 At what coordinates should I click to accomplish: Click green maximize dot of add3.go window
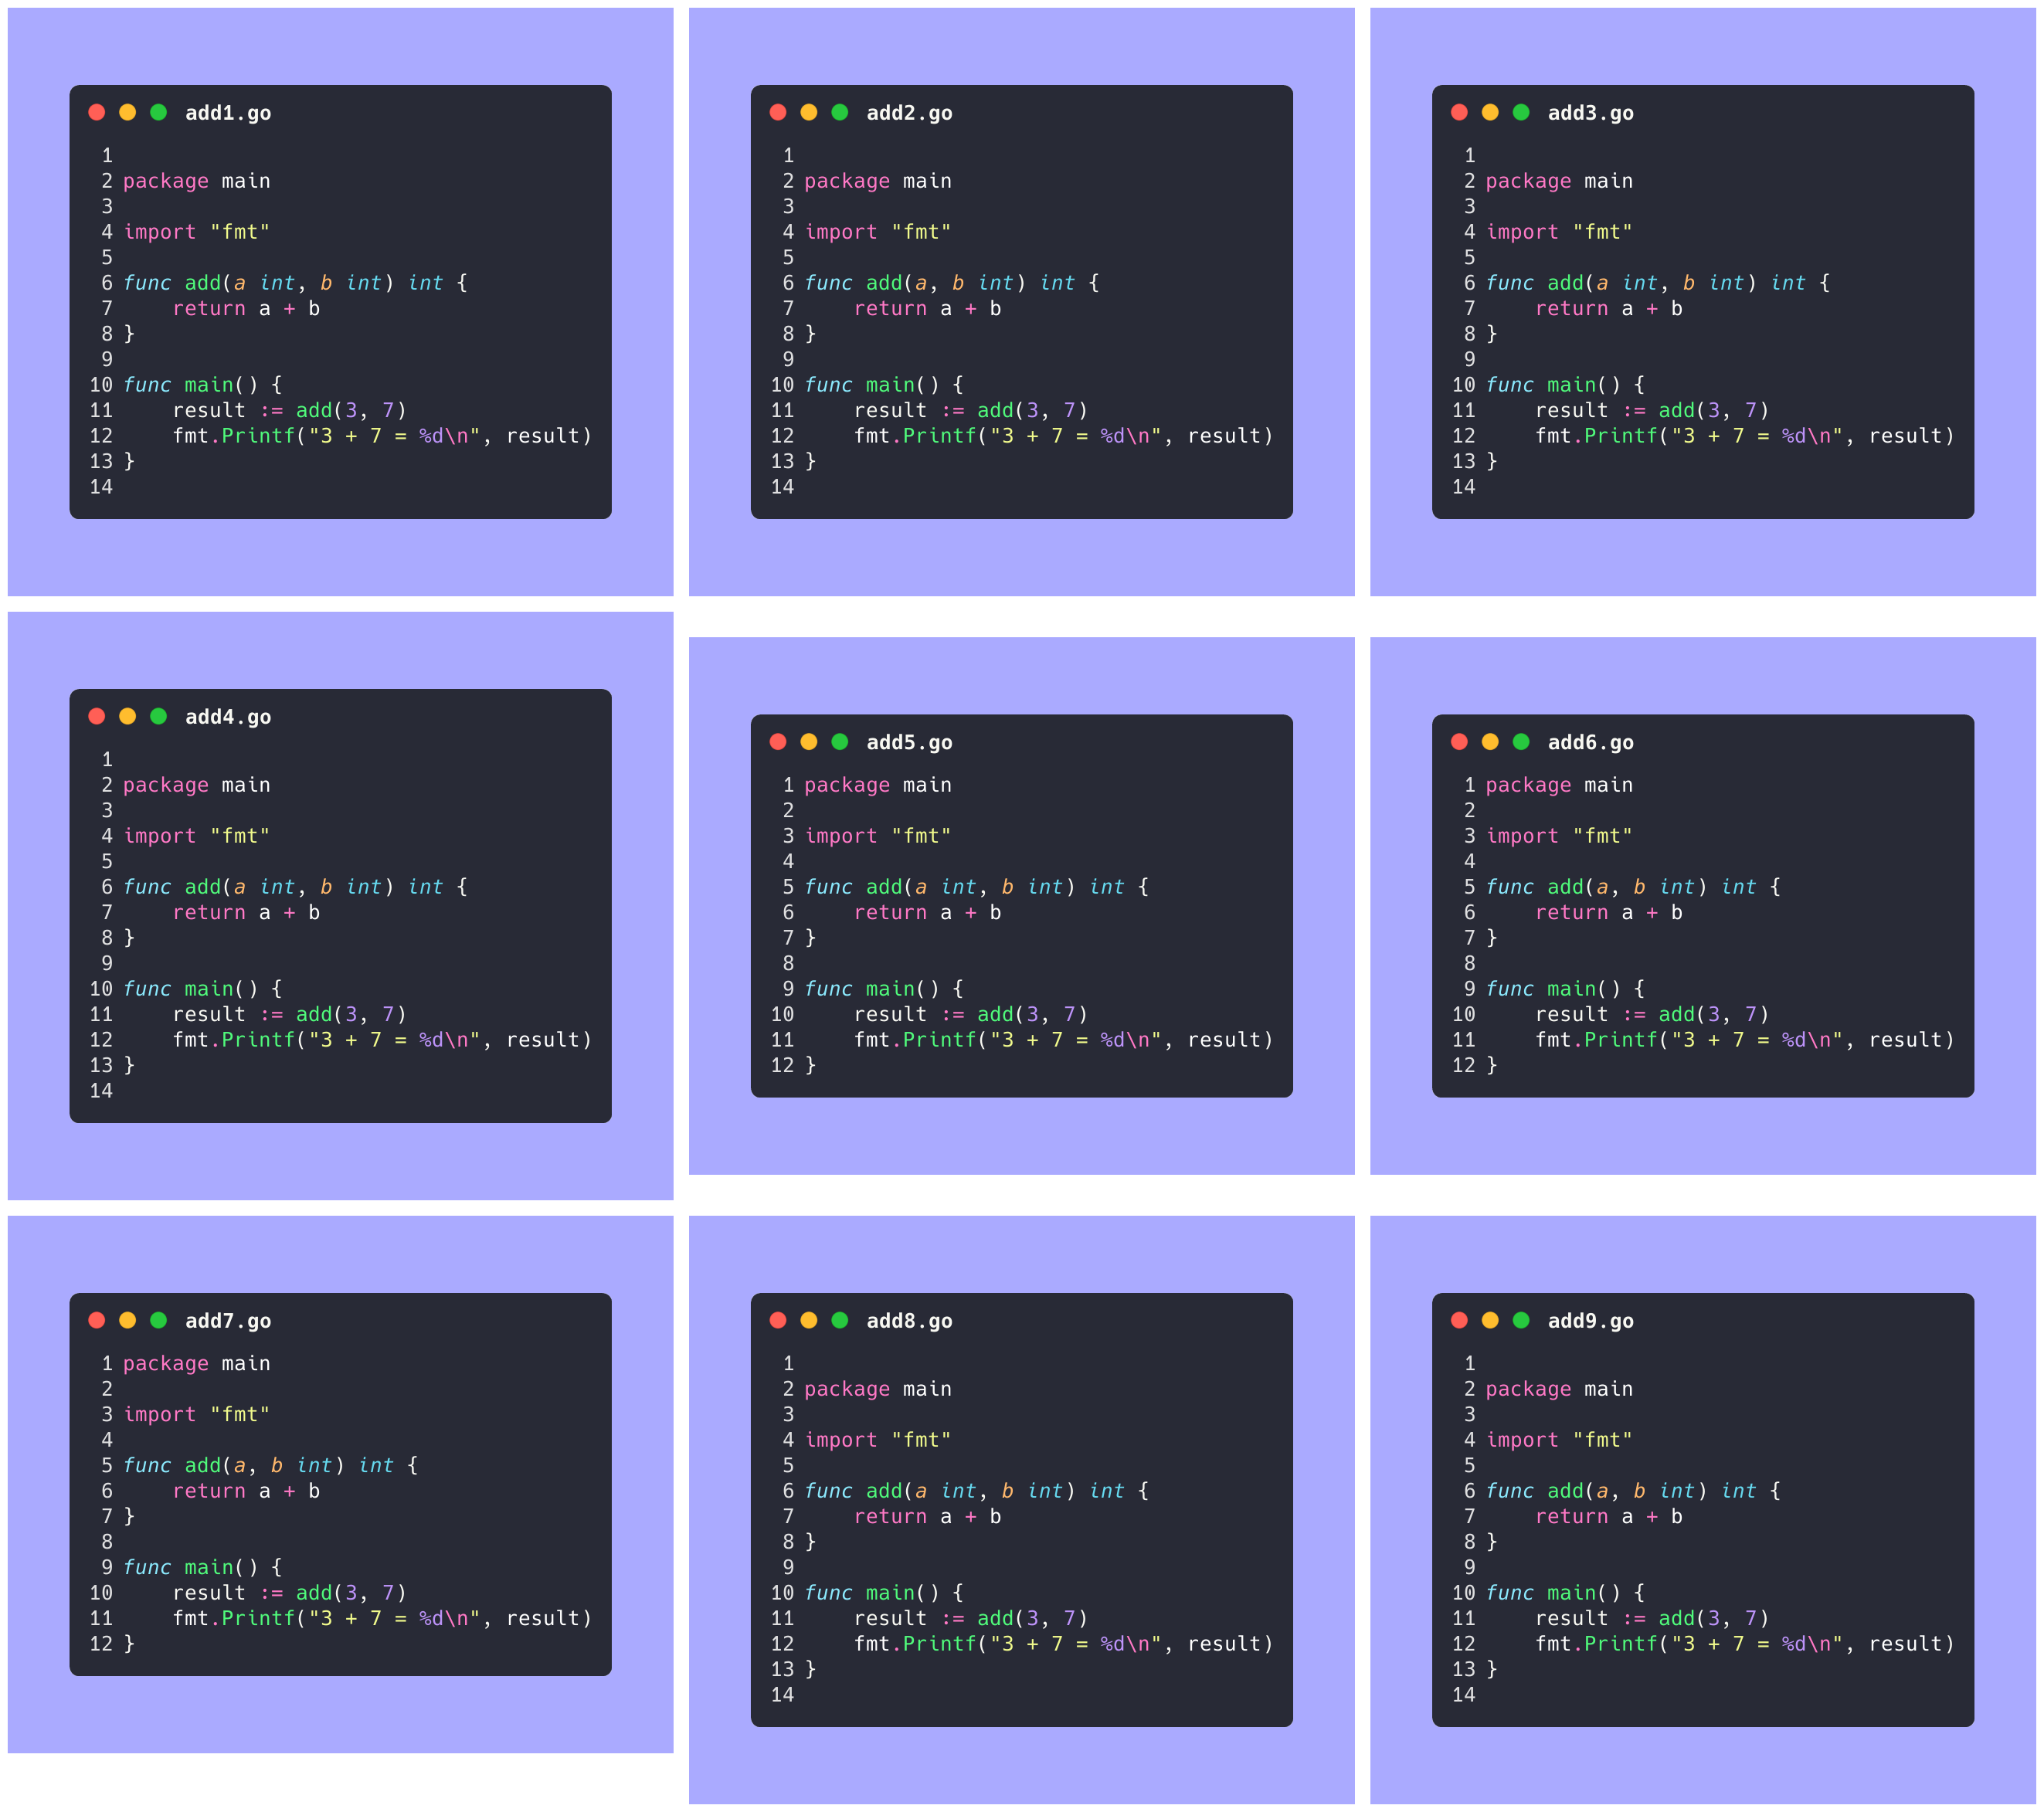pos(1521,112)
